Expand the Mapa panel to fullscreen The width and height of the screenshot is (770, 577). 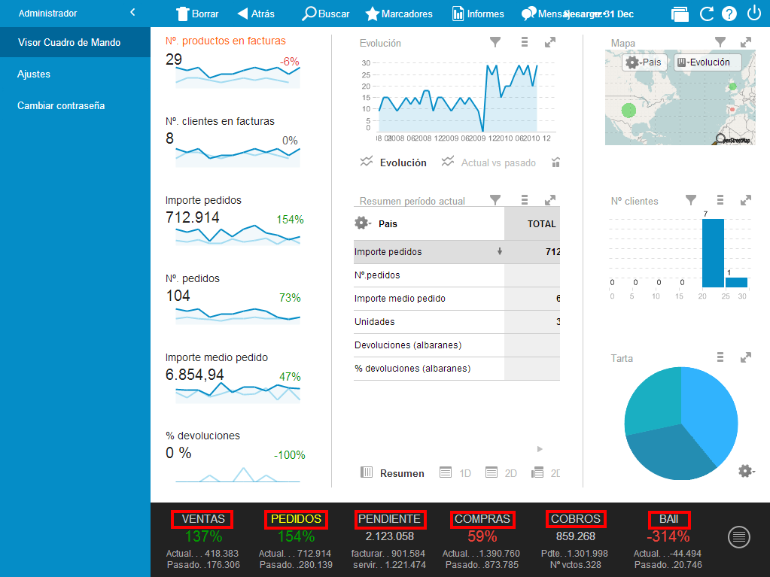746,43
